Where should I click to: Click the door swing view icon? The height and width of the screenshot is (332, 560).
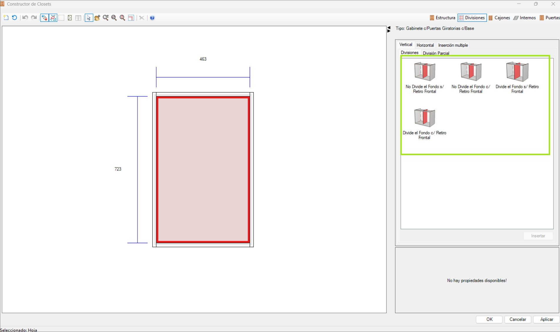(70, 18)
